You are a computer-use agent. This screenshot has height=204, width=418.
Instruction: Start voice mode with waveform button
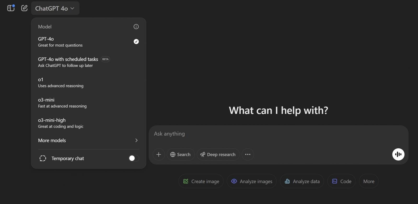click(x=398, y=154)
